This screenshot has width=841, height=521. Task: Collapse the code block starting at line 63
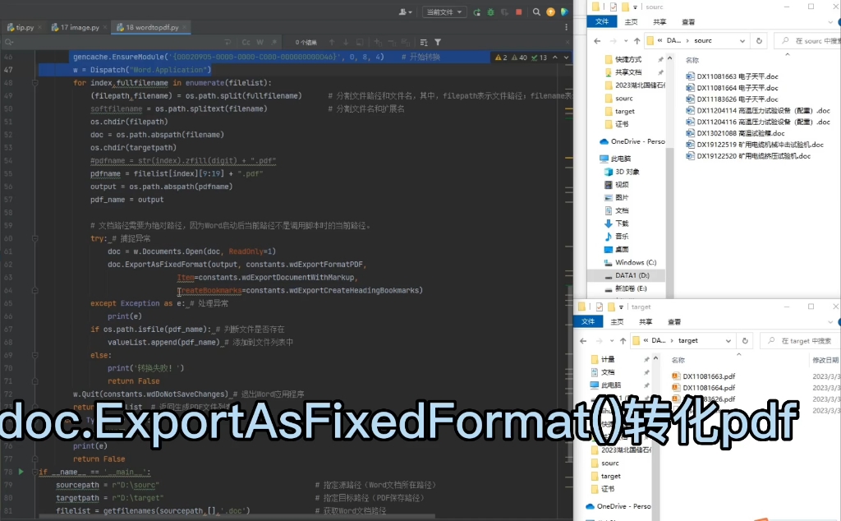(35, 290)
